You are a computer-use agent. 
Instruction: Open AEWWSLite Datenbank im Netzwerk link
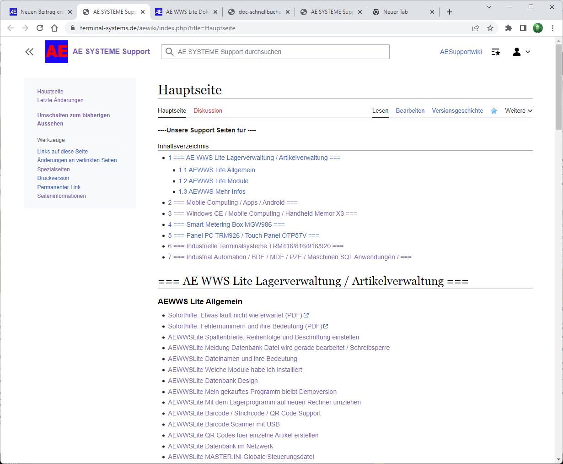(220, 446)
